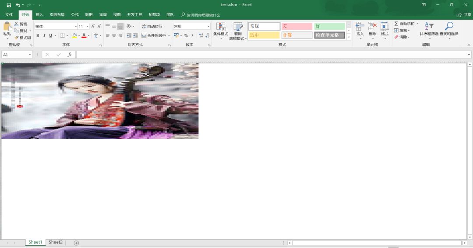Switch to the Insert (插入) ribbon tab
Image resolution: width=473 pixels, height=248 pixels.
(x=39, y=15)
